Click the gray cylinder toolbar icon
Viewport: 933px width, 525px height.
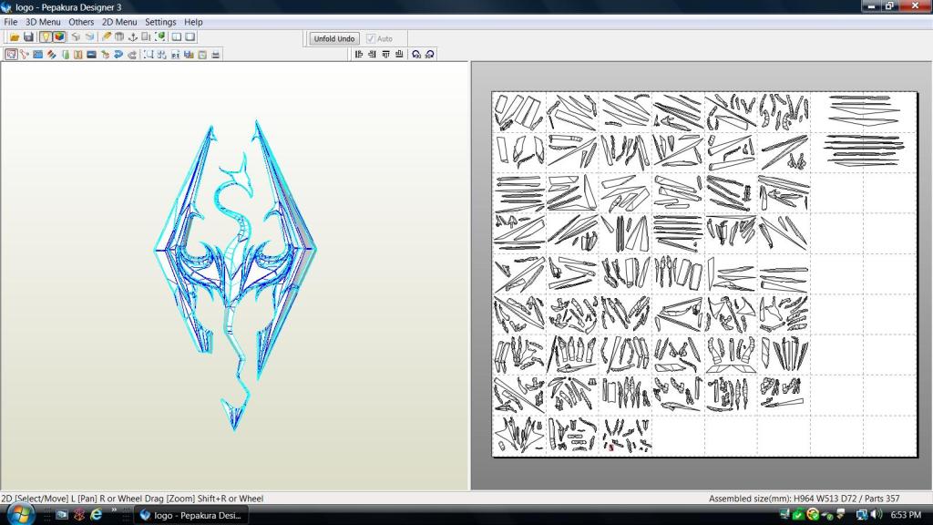(x=119, y=36)
